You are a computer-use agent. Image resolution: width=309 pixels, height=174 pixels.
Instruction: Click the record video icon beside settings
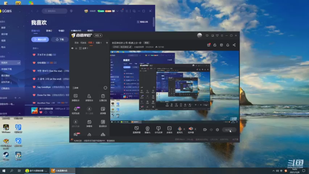tap(205, 130)
